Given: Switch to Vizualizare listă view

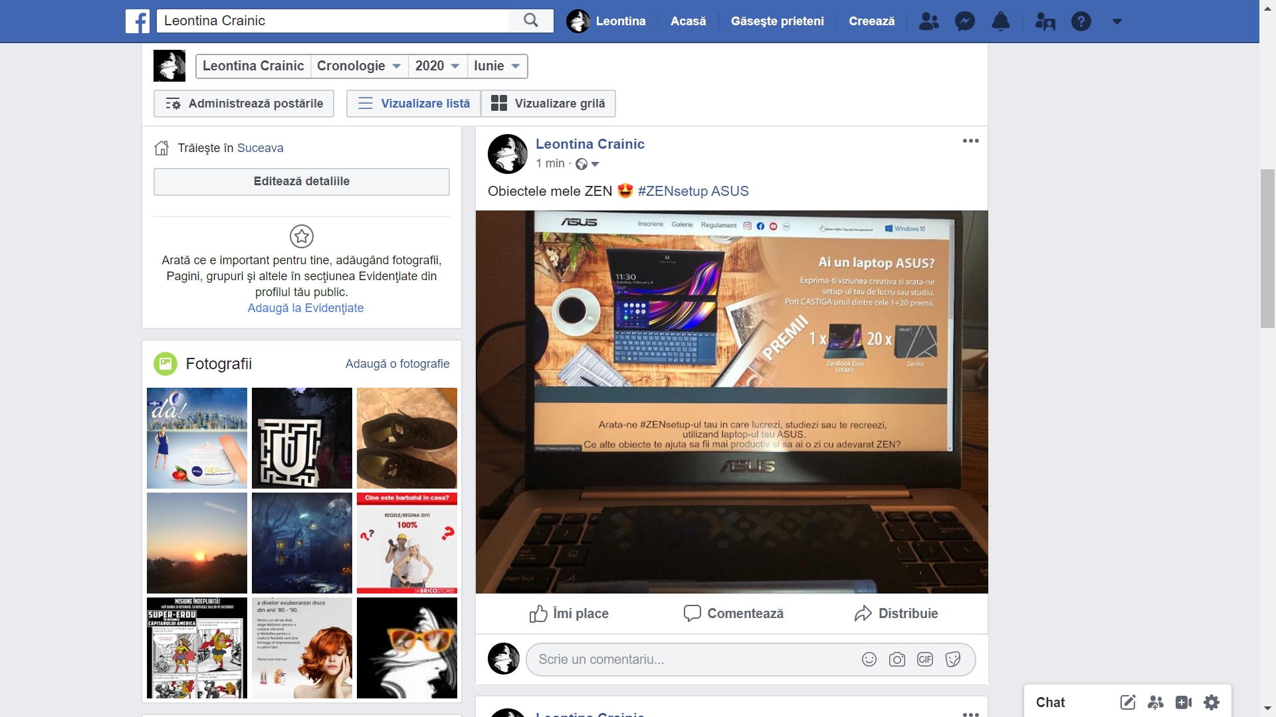Looking at the screenshot, I should point(413,104).
